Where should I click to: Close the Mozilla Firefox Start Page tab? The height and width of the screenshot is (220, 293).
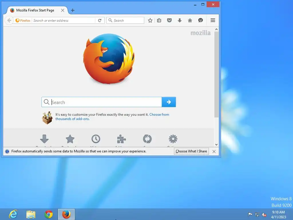point(63,10)
